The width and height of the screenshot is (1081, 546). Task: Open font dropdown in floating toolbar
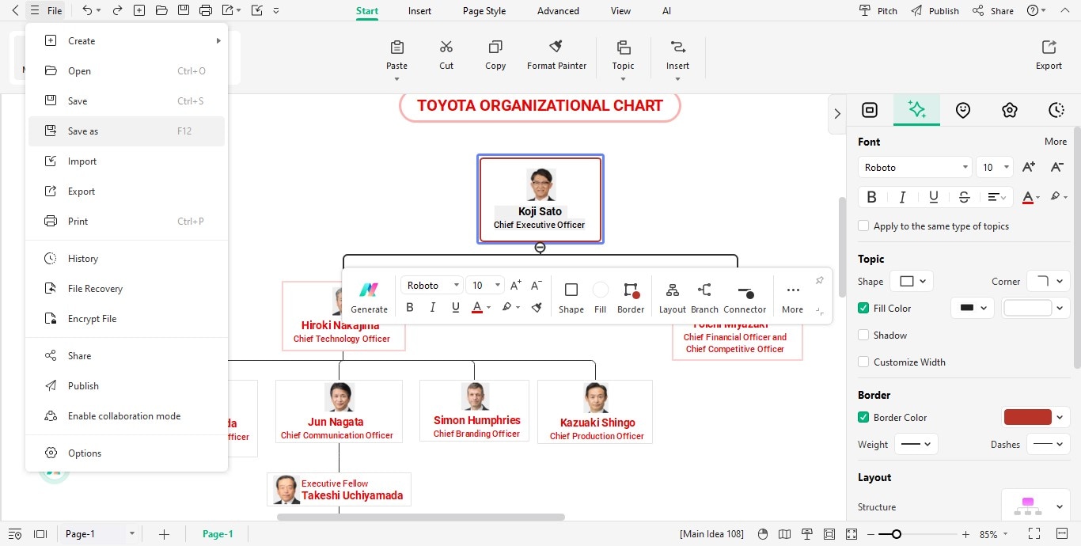(x=431, y=286)
